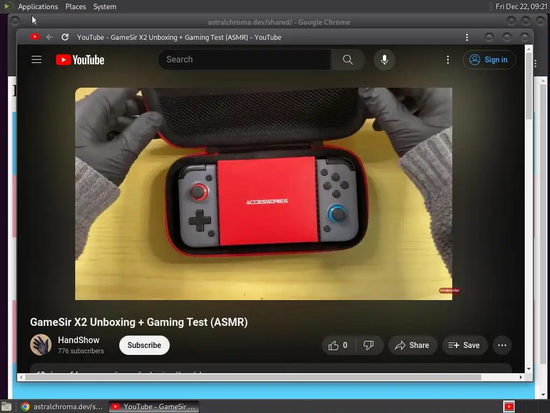Click the Subscribe watermark on video corner
Image resolution: width=550 pixels, height=413 pixels.
[450, 290]
